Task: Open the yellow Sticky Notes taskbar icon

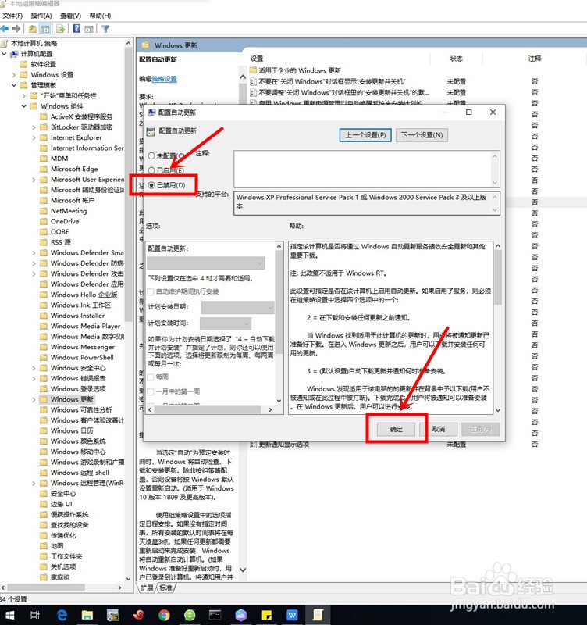Action: click(266, 615)
